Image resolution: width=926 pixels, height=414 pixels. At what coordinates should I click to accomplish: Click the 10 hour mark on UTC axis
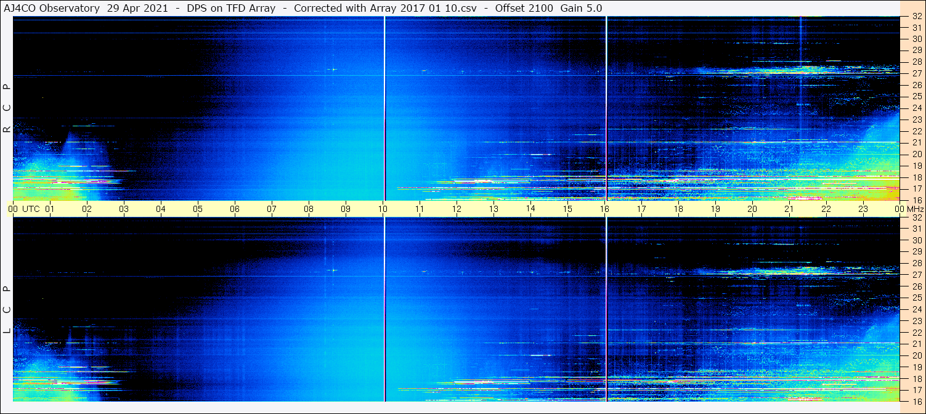point(383,209)
